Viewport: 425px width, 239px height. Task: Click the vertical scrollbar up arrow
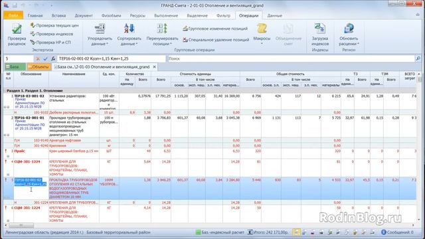tap(419, 74)
